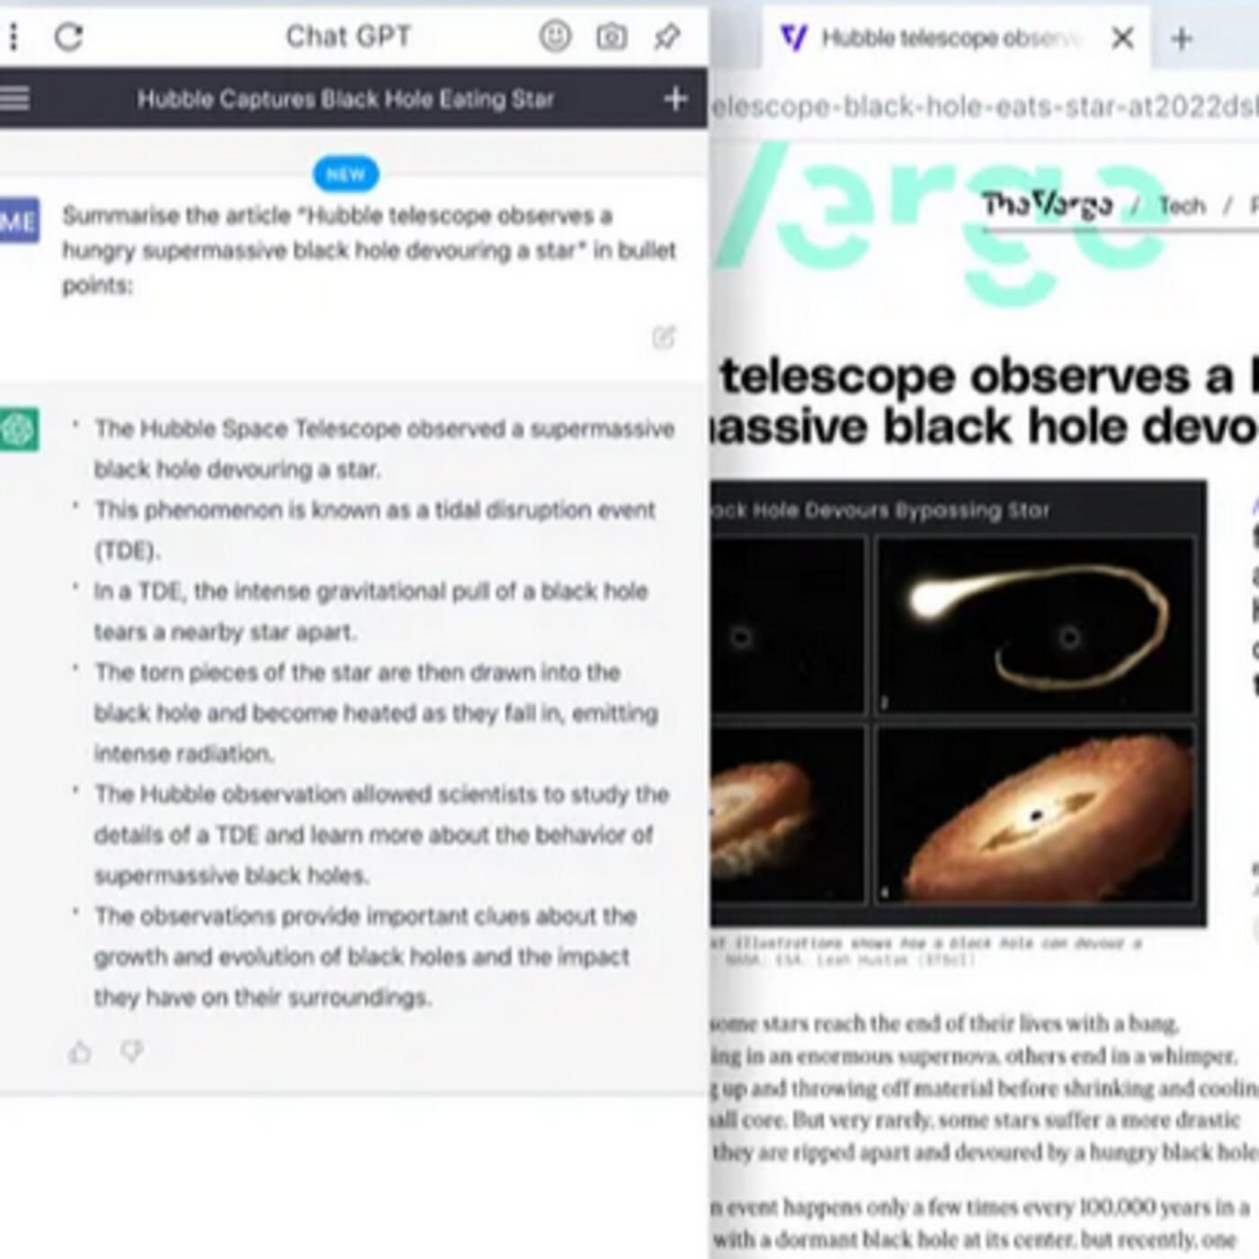Click the three-dot menu icon in panel

point(13,37)
